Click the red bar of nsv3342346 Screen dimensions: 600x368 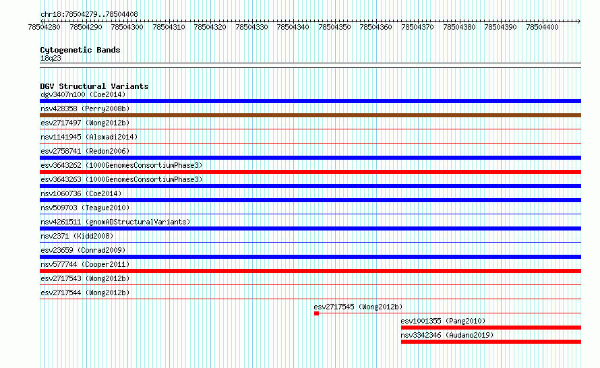coord(491,342)
